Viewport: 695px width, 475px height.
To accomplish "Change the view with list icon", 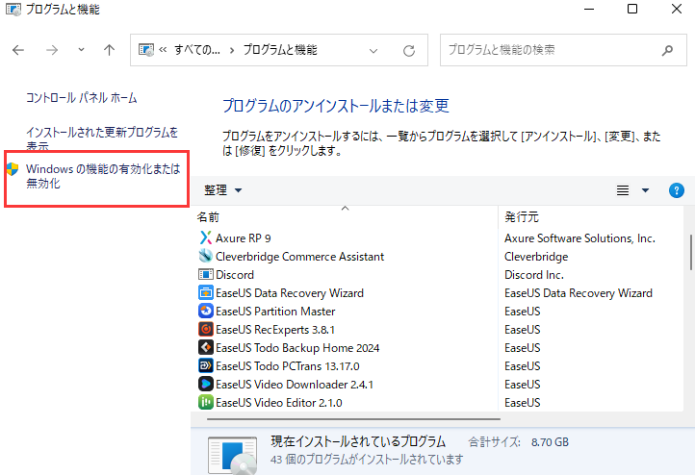I will [623, 190].
